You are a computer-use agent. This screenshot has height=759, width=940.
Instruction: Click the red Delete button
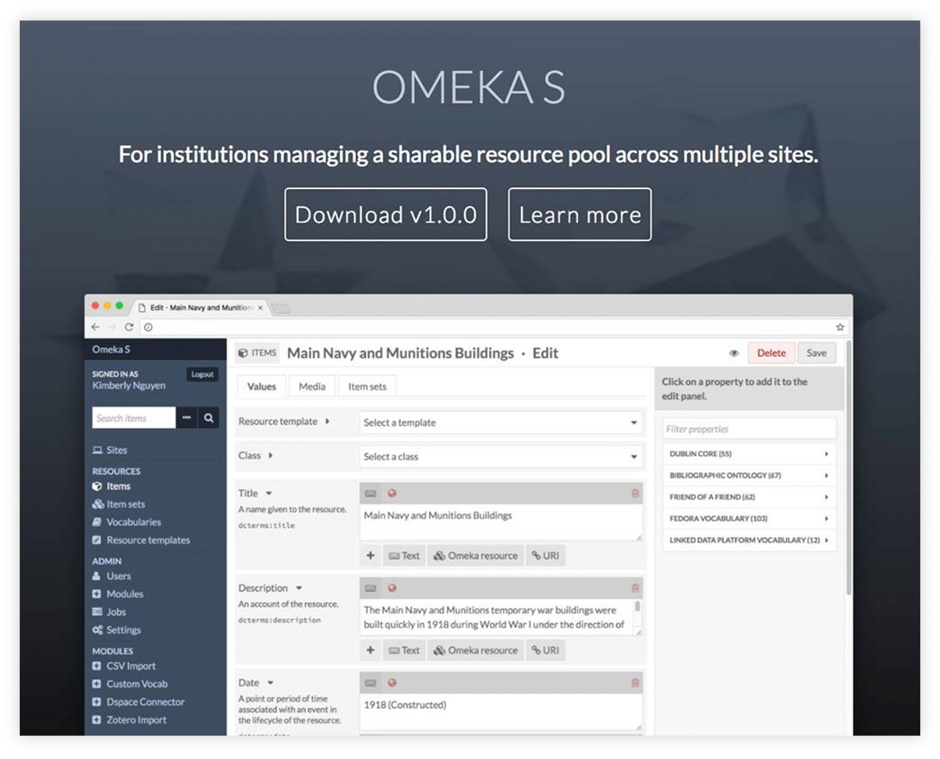point(771,353)
